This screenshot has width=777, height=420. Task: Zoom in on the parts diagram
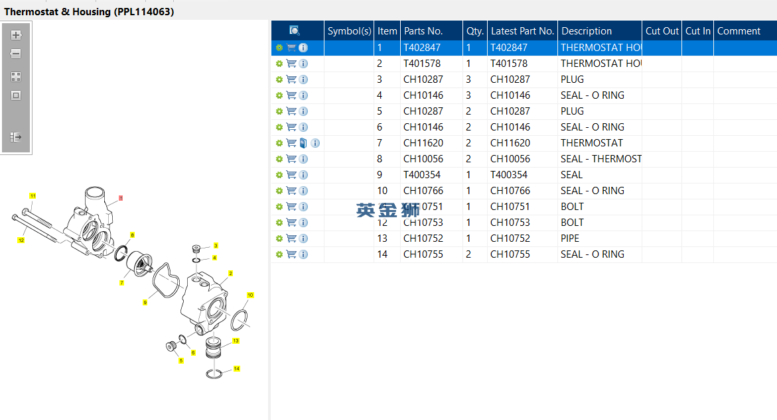[x=16, y=35]
